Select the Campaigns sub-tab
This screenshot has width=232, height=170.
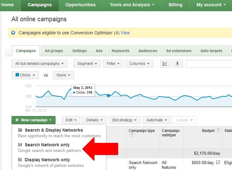click(26, 51)
